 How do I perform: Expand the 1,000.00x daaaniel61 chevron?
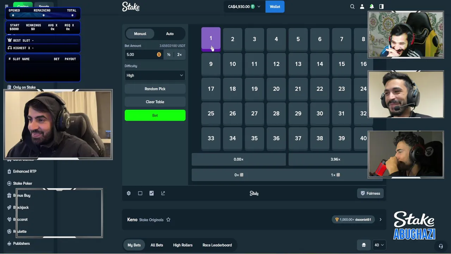pos(381,219)
